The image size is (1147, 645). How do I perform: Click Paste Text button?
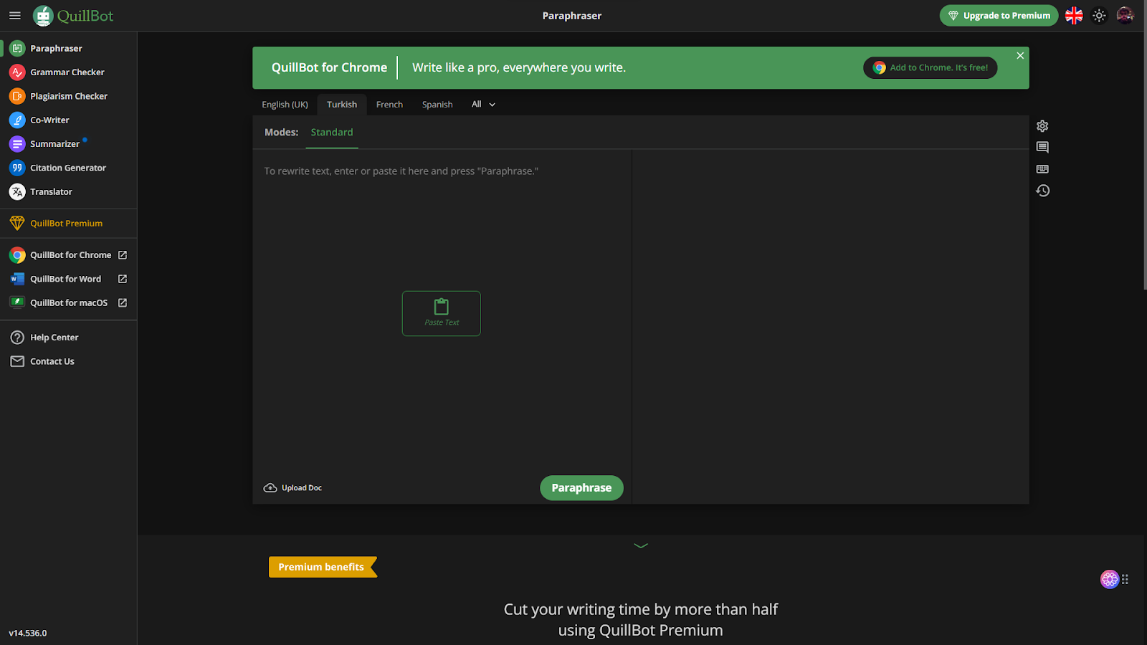coord(442,313)
